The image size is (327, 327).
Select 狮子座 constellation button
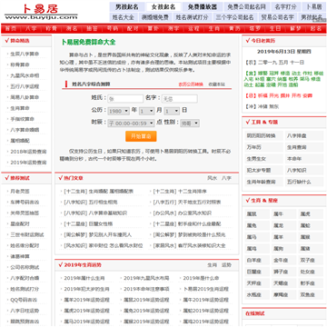(x=283, y=272)
